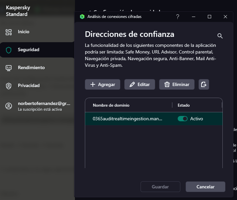Open the search magnifier in trusted addresses
The height and width of the screenshot is (200, 237).
click(x=220, y=36)
